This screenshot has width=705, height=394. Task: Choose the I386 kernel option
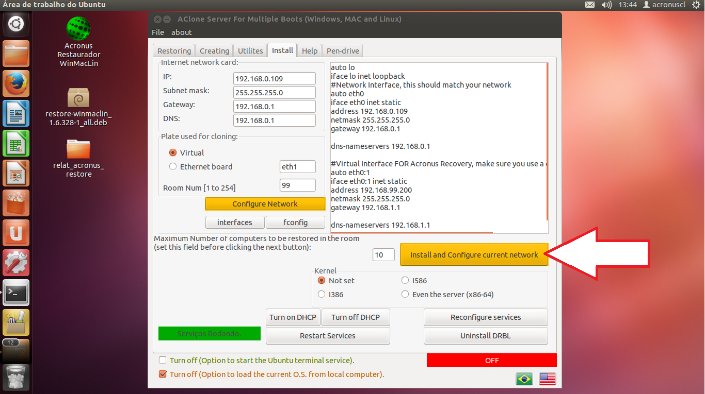322,295
